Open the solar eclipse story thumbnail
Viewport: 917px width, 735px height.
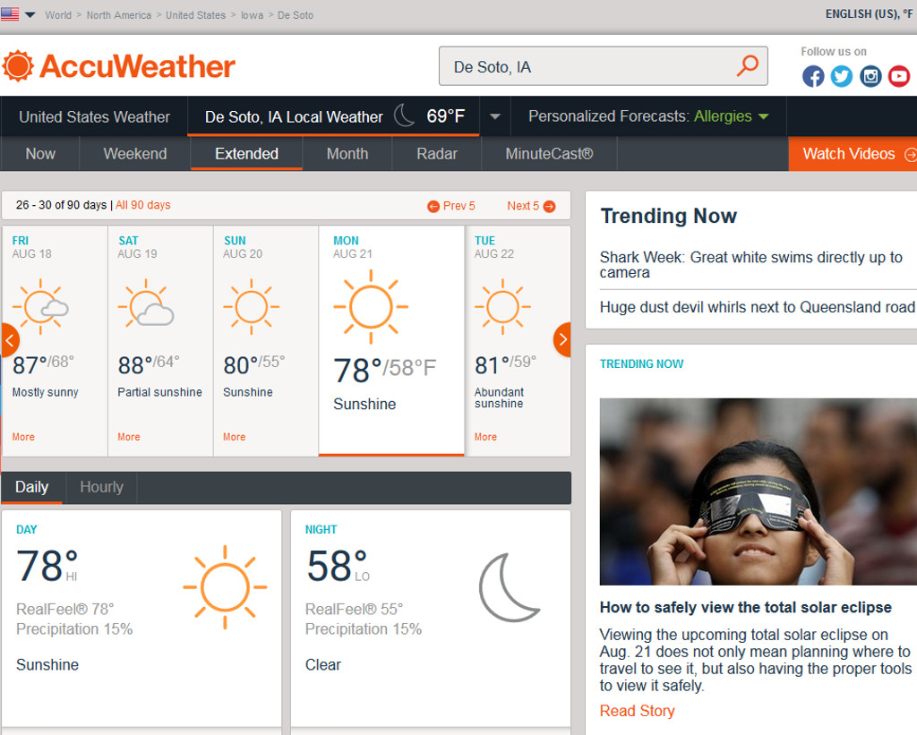pos(758,491)
